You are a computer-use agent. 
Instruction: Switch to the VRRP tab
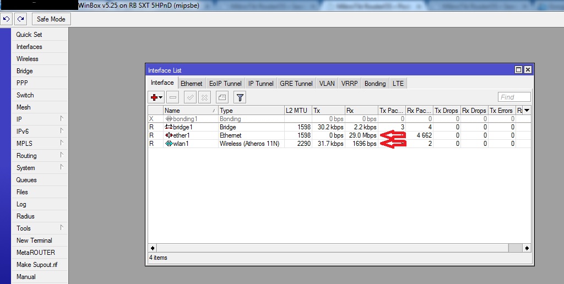[350, 84]
